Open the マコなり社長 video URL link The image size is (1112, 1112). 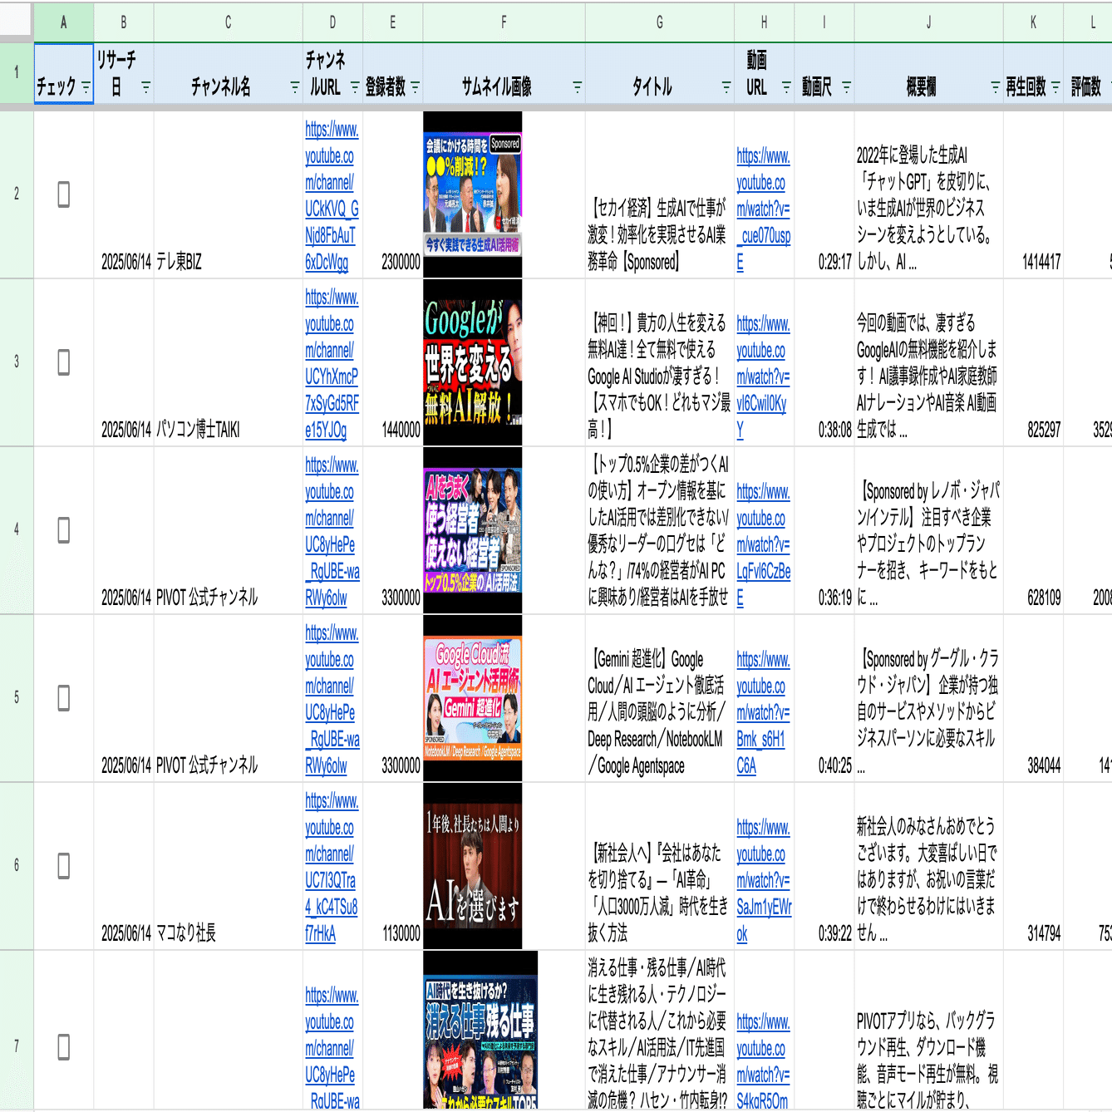tap(764, 880)
